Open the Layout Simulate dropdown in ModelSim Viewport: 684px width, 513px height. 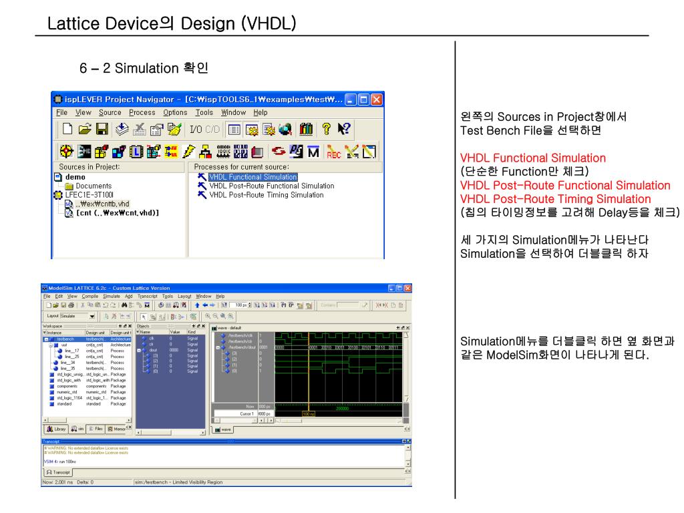[x=92, y=316]
